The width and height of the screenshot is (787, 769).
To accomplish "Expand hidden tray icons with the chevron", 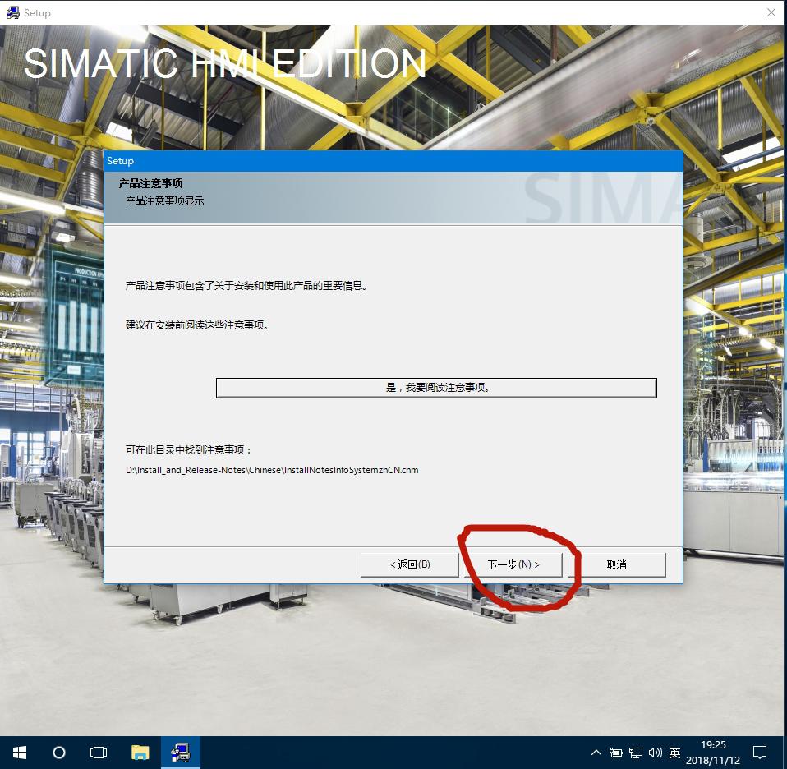I will tap(597, 752).
